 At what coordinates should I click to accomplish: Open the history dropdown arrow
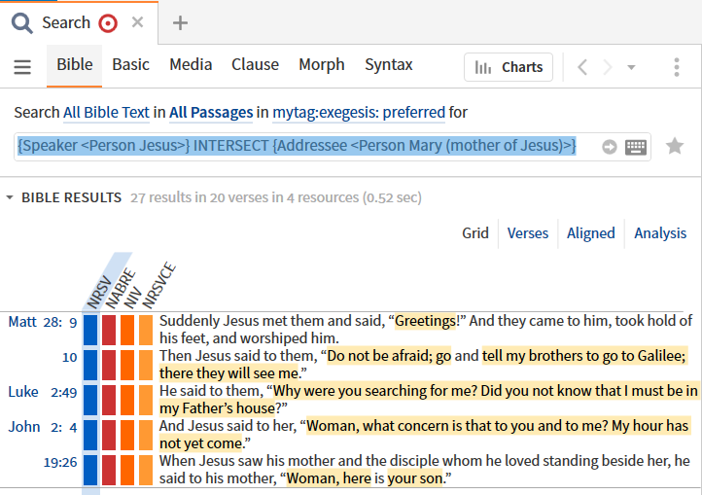point(631,68)
